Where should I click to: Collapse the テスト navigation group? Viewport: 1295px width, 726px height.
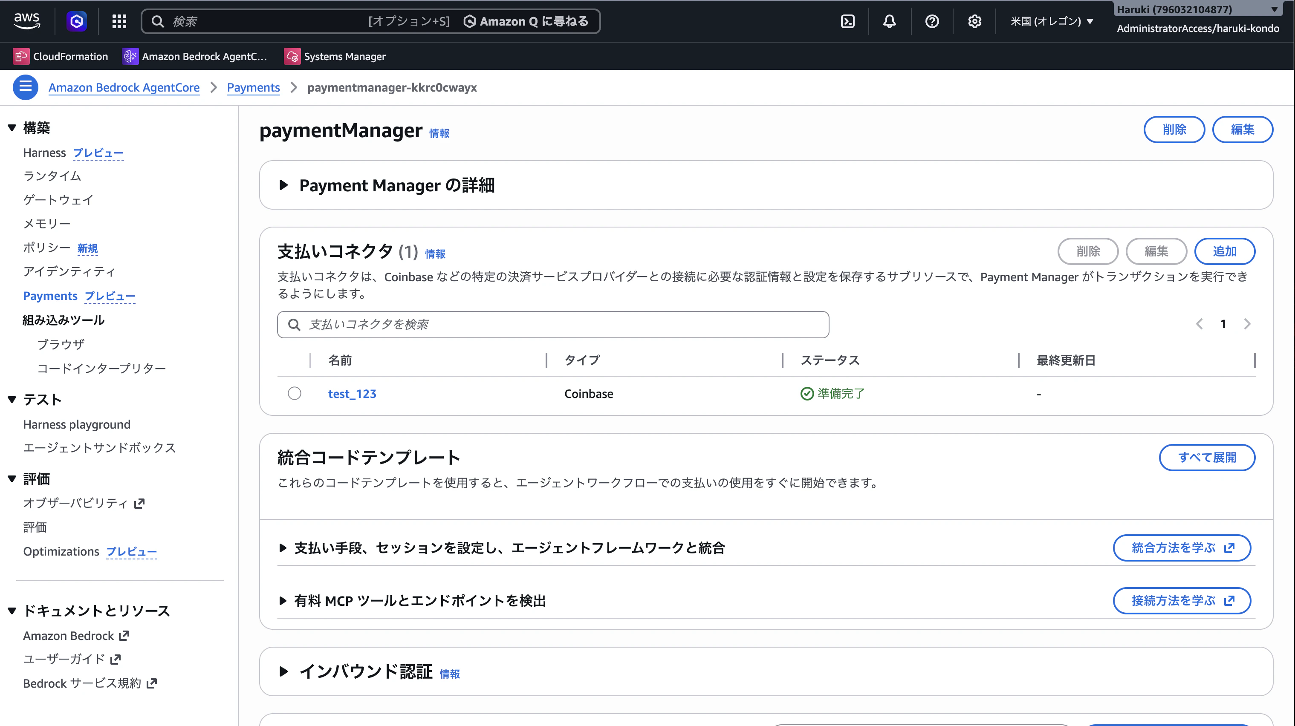(x=12, y=400)
